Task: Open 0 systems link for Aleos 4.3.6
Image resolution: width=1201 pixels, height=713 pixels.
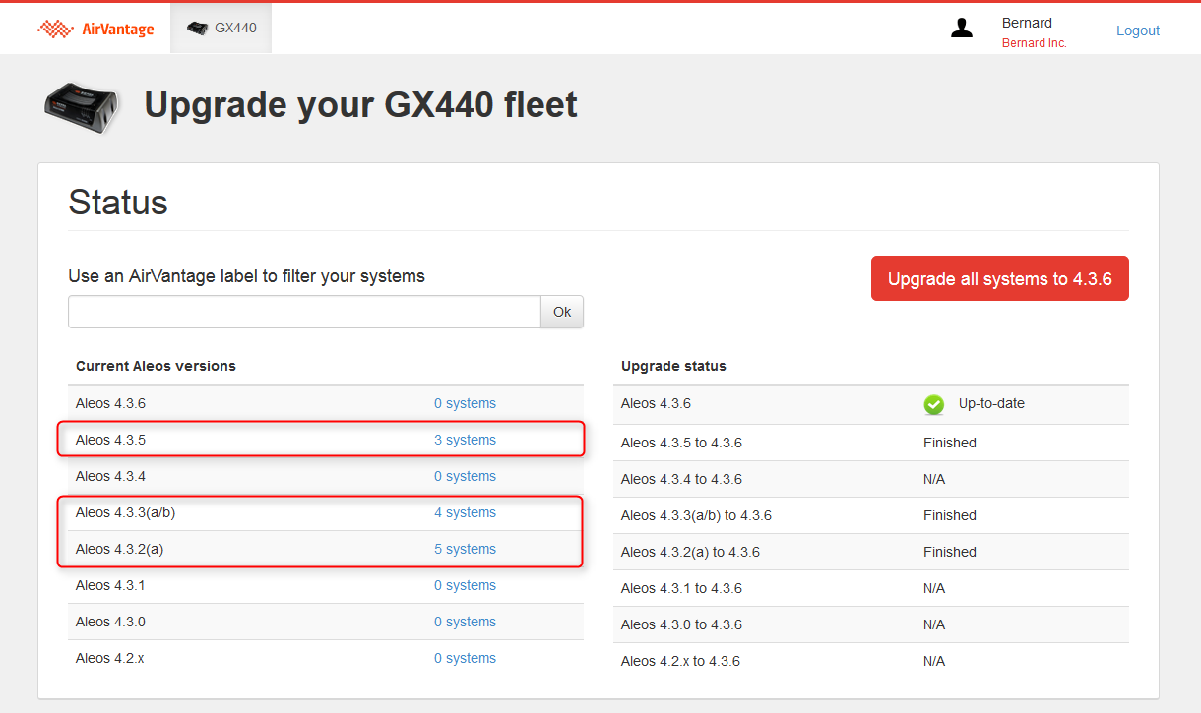Action: click(465, 403)
